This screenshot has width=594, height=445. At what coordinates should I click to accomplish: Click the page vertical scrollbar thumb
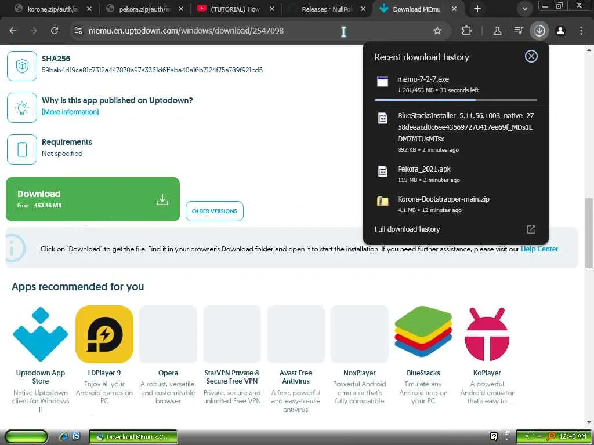tap(589, 233)
